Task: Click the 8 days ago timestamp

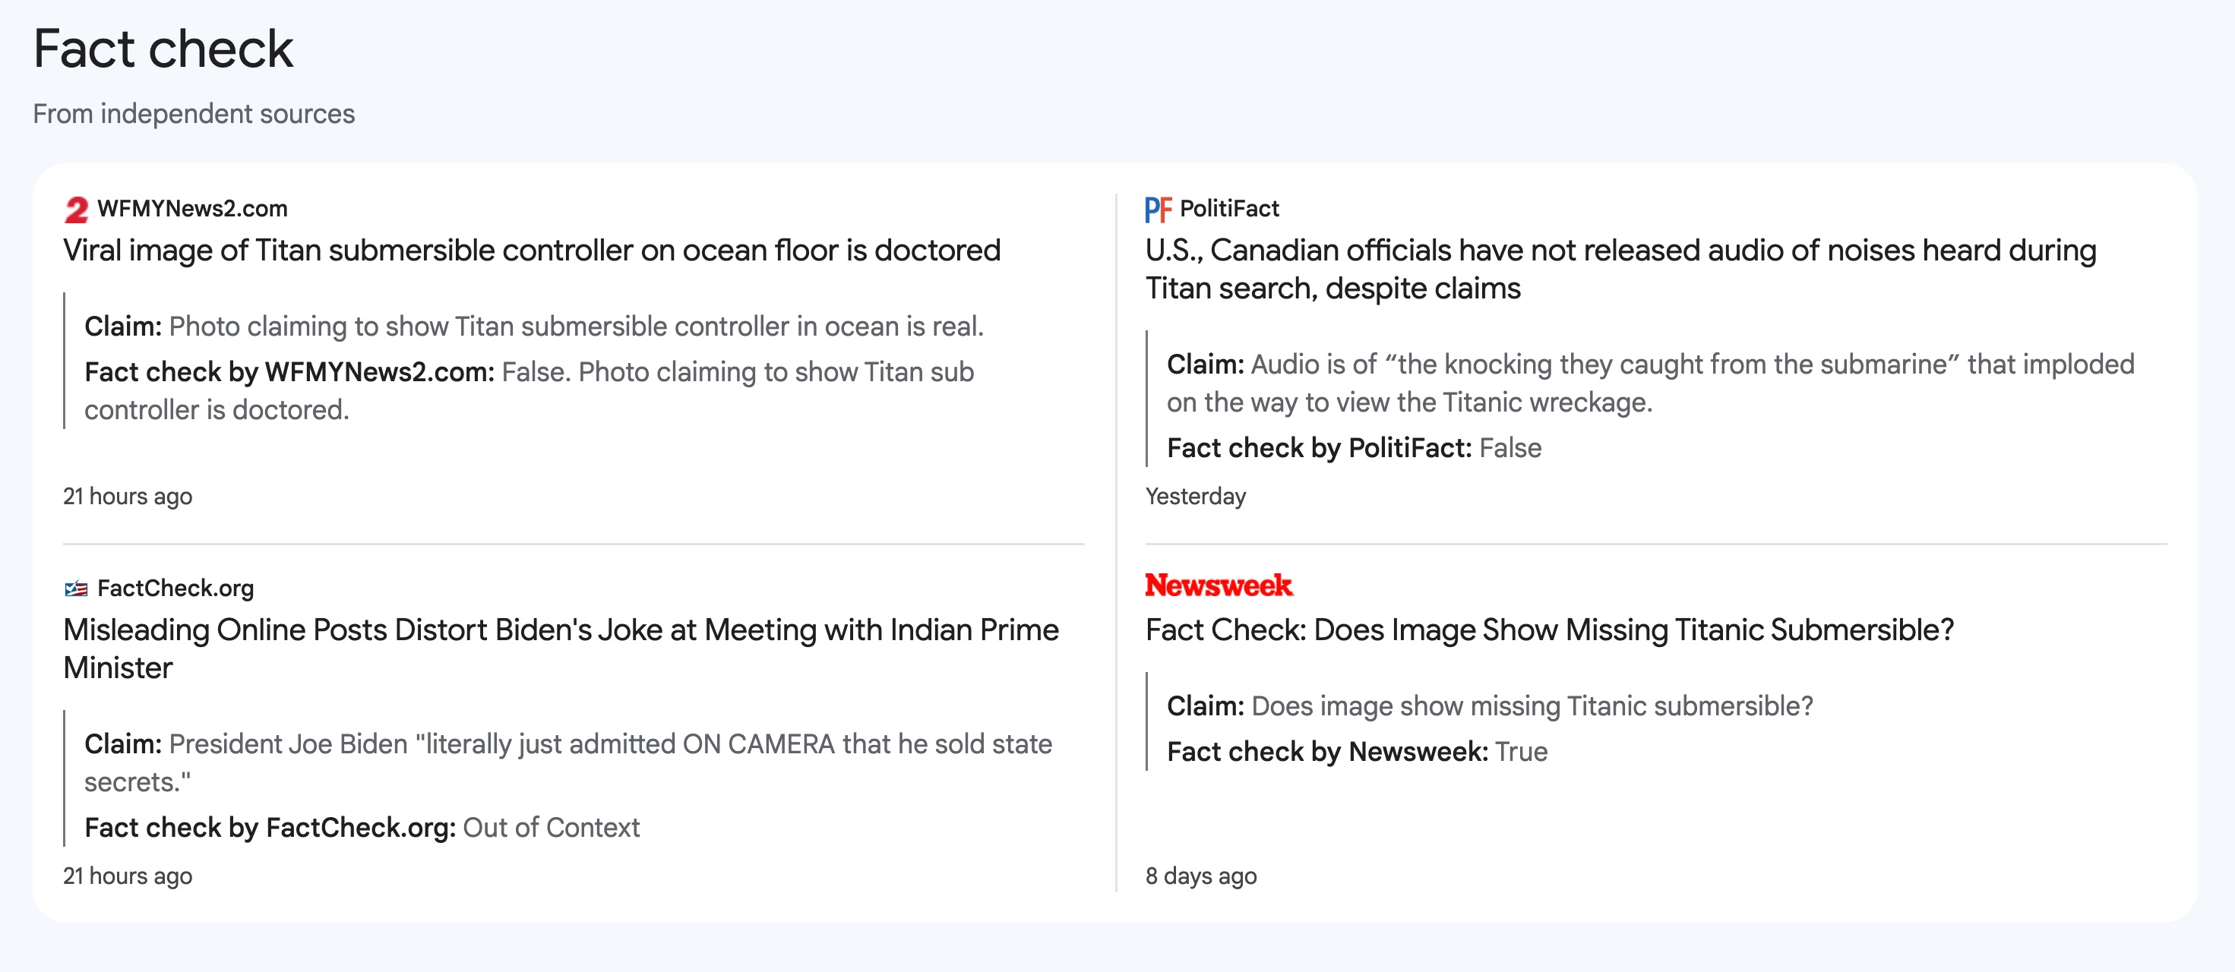Action: point(1201,876)
